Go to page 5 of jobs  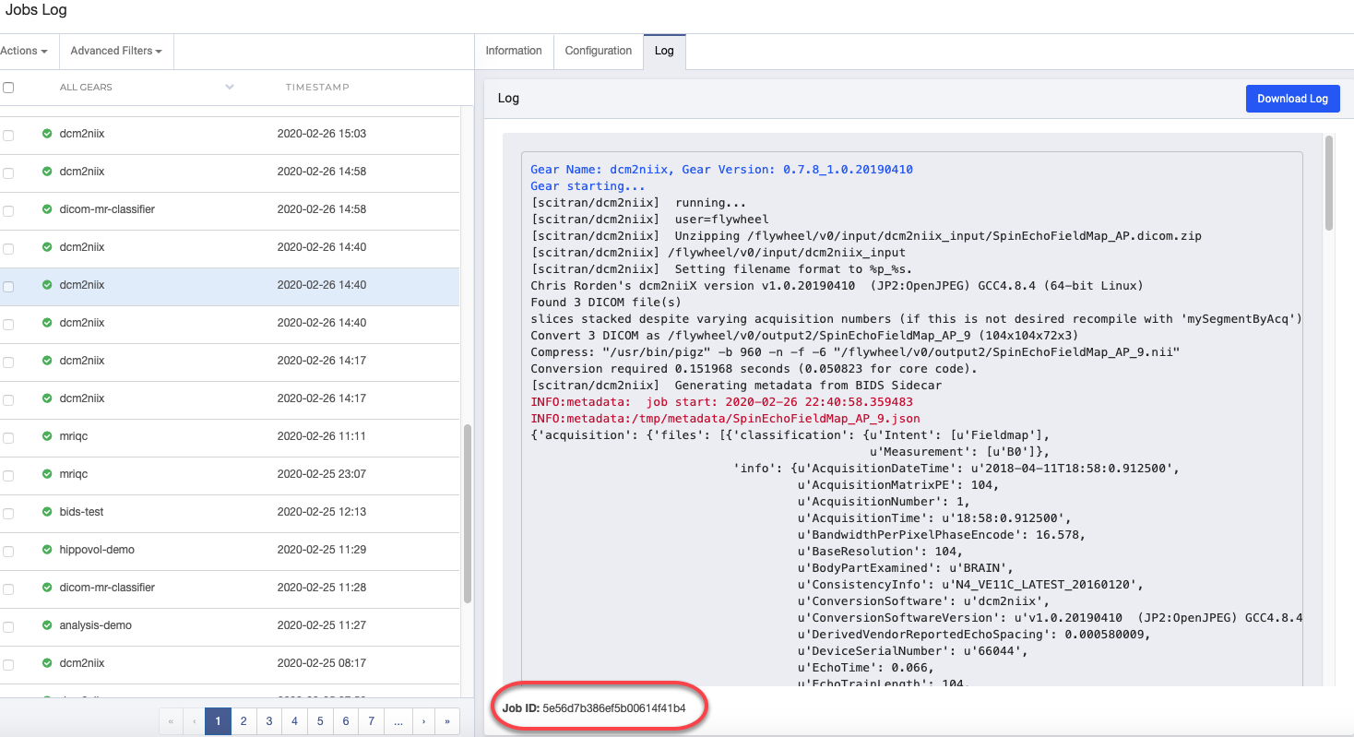click(x=320, y=721)
